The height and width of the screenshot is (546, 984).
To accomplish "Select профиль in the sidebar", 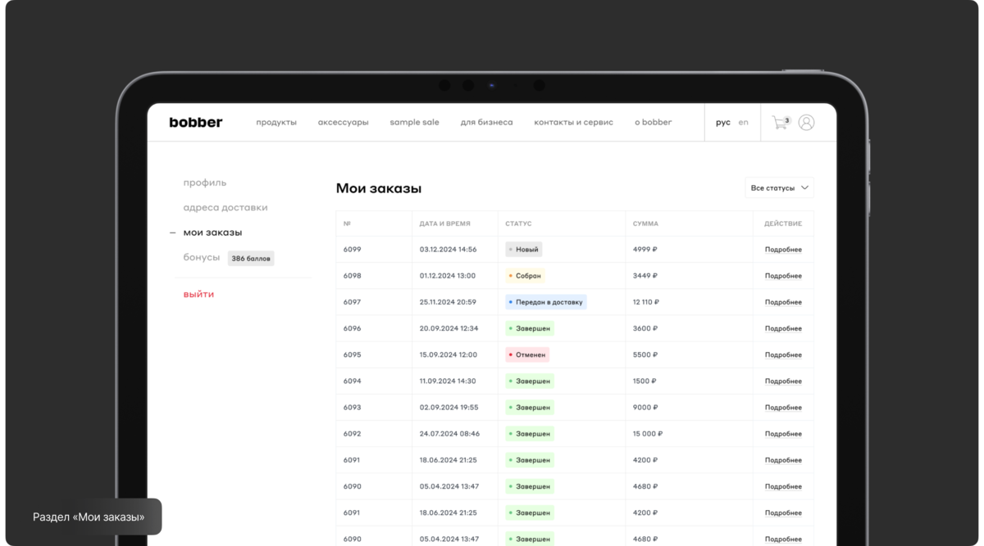I will (205, 183).
